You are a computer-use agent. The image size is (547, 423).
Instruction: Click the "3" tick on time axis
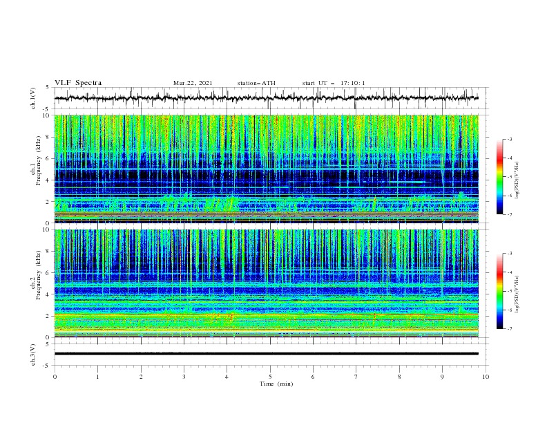[x=184, y=377]
